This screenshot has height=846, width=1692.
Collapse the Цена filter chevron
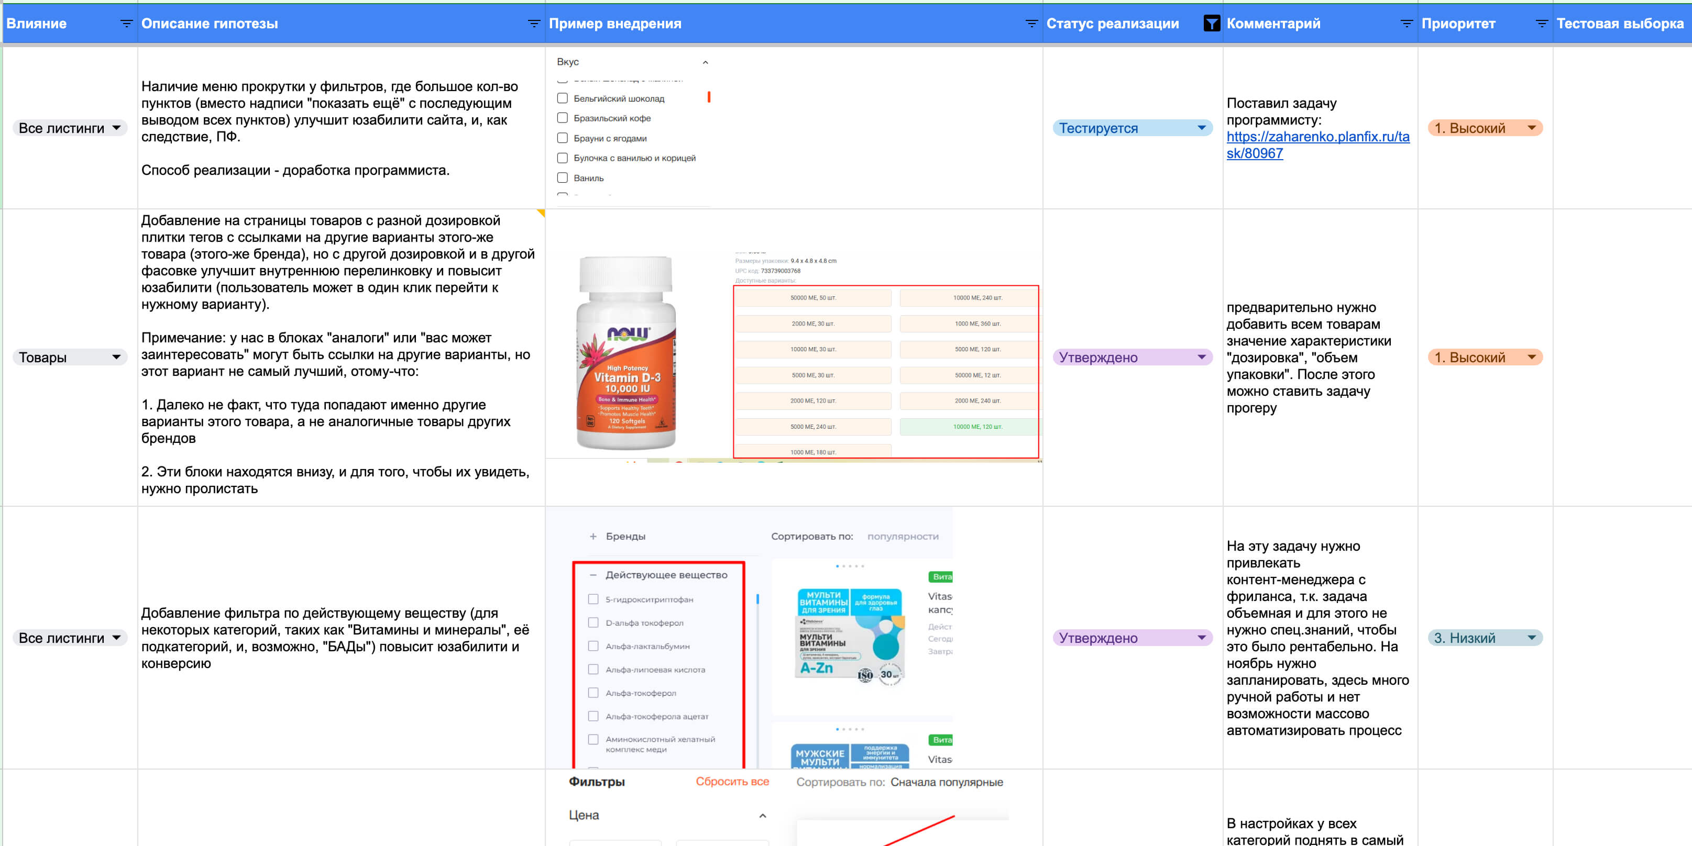762,816
